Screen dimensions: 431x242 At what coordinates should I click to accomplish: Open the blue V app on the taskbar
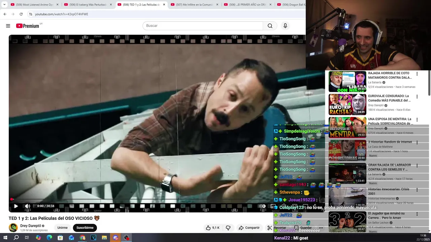pos(93,238)
